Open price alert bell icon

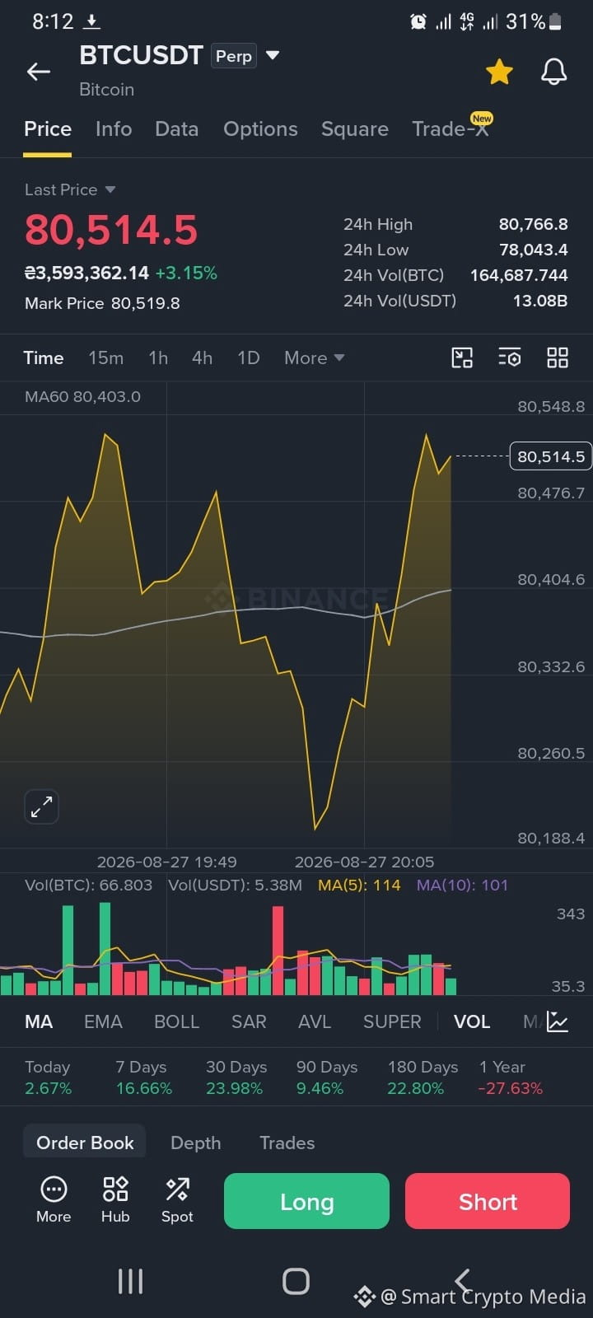553,72
